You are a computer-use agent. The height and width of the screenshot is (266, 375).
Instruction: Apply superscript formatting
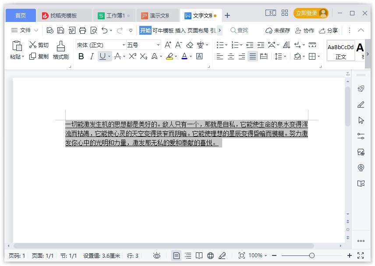point(133,56)
